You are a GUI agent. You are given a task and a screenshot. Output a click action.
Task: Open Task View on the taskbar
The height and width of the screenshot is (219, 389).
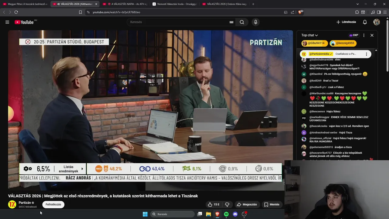[x=200, y=214]
